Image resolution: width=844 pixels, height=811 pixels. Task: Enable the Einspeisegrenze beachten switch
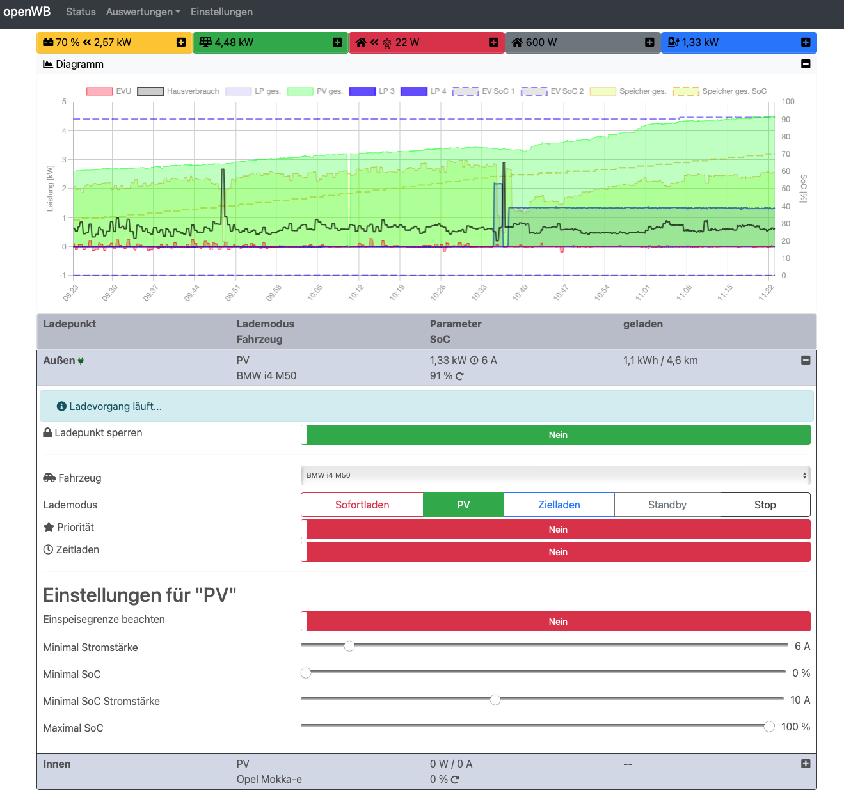point(555,622)
